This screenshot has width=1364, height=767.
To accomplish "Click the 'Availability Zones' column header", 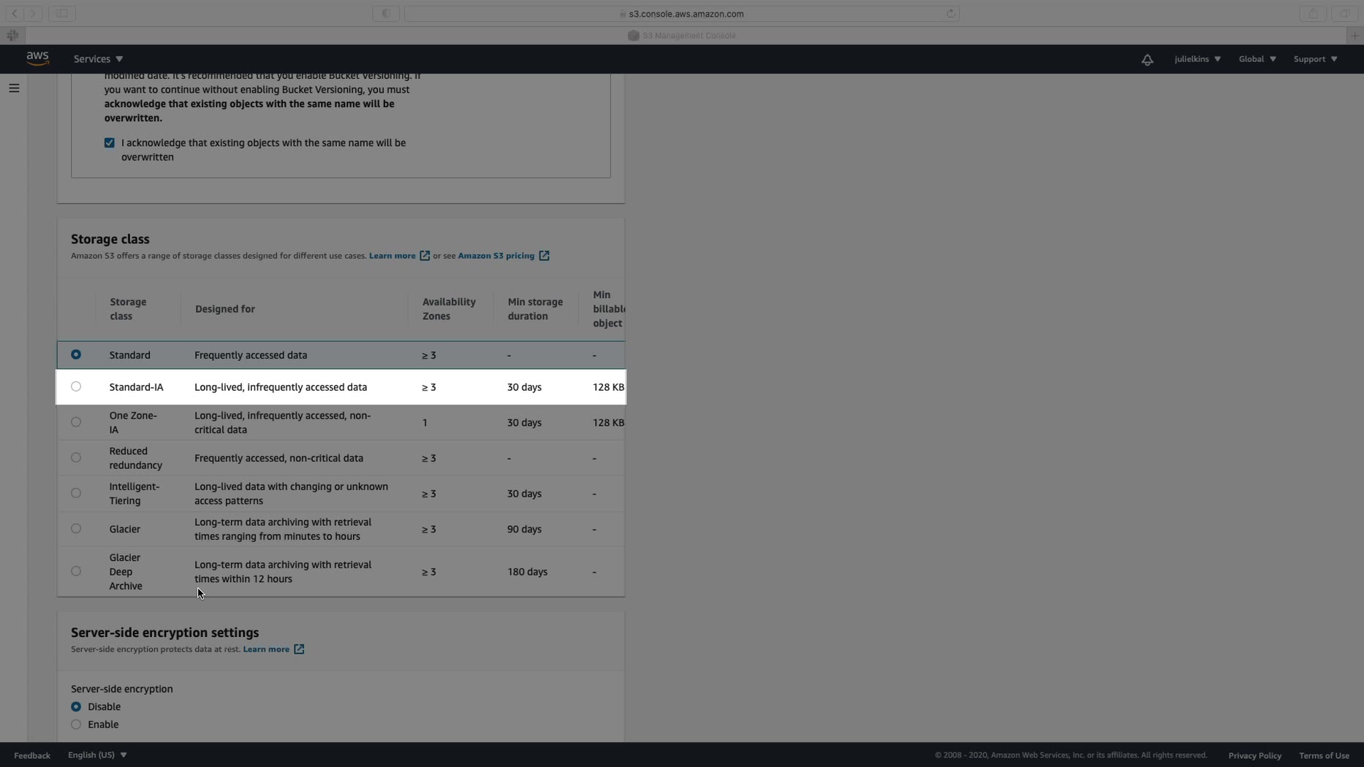I will click(x=449, y=309).
